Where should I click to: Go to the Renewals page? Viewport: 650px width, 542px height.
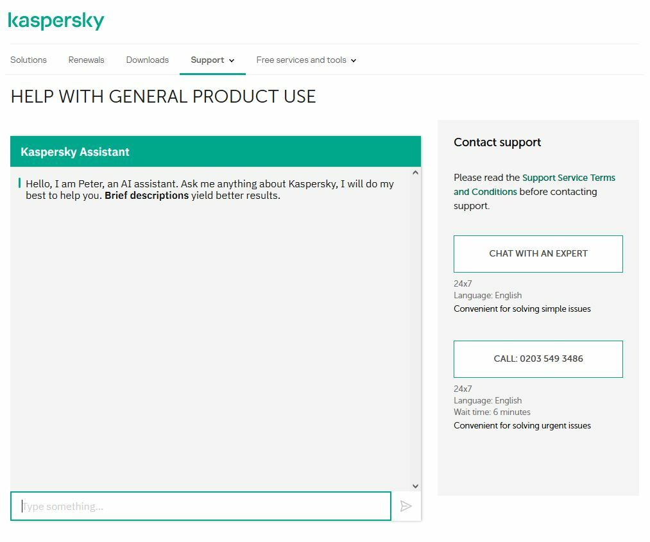point(86,60)
